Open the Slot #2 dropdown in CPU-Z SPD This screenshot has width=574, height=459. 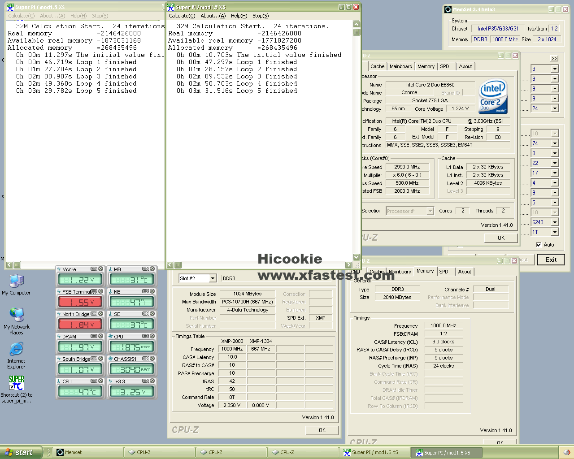point(213,278)
